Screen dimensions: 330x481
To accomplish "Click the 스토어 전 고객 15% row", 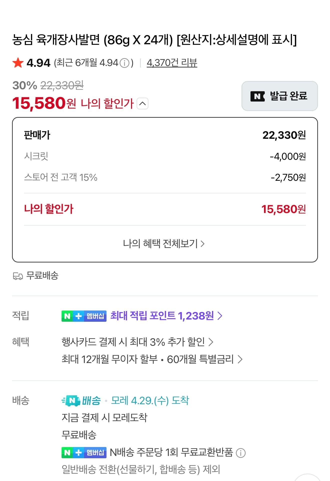I will [165, 177].
